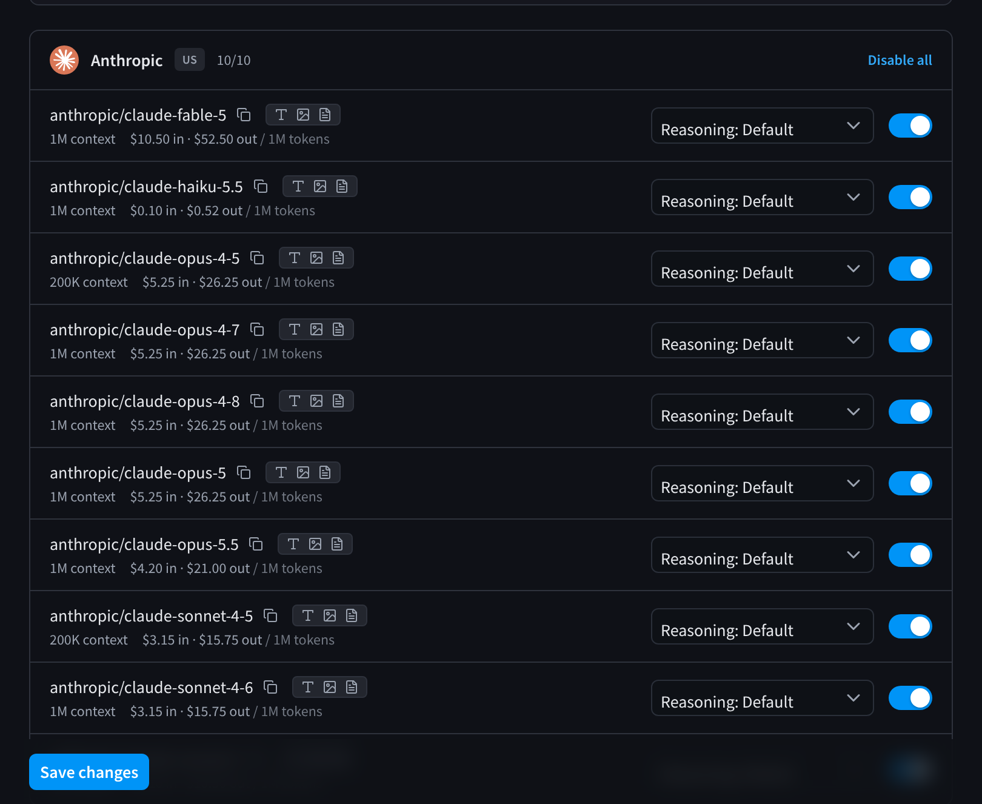982x804 pixels.
Task: Click the 10/10 enabled models count
Action: (x=233, y=60)
